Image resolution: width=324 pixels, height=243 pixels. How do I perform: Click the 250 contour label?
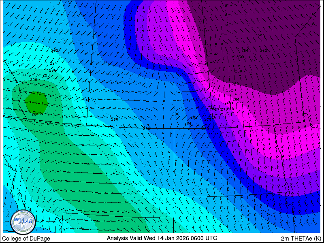click(261, 36)
